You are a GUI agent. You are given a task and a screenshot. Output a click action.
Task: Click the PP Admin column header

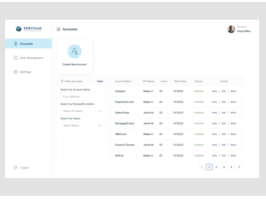click(148, 81)
